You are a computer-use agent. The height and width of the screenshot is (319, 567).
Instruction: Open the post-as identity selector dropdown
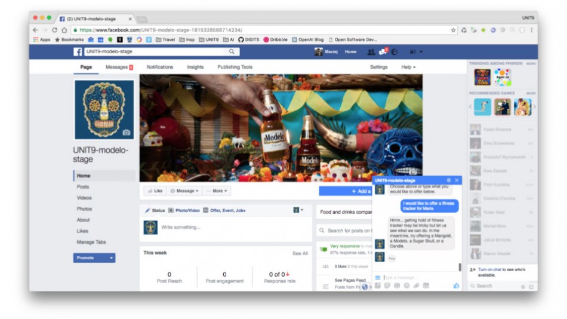point(298,210)
